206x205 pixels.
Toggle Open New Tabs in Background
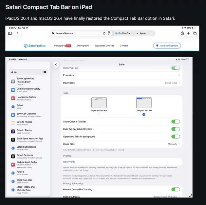[x=176, y=137]
